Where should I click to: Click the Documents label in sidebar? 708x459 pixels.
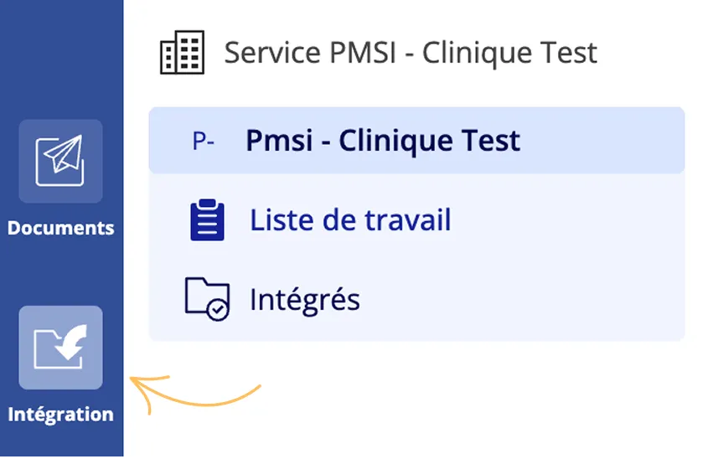click(60, 228)
